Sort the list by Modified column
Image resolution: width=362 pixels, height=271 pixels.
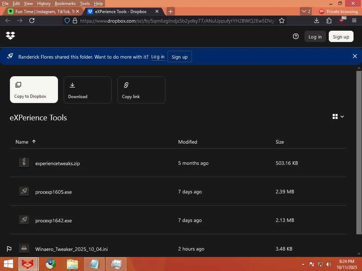click(x=187, y=142)
